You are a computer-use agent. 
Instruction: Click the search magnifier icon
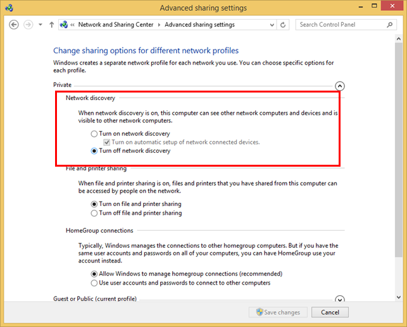coord(390,25)
